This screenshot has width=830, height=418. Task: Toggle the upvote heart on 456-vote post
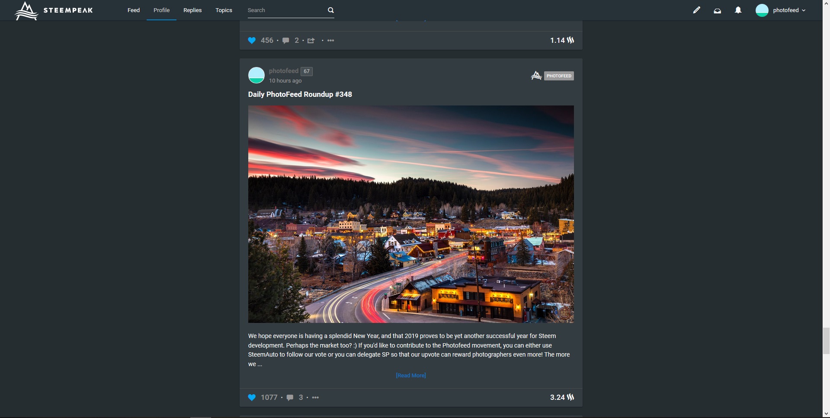(252, 41)
